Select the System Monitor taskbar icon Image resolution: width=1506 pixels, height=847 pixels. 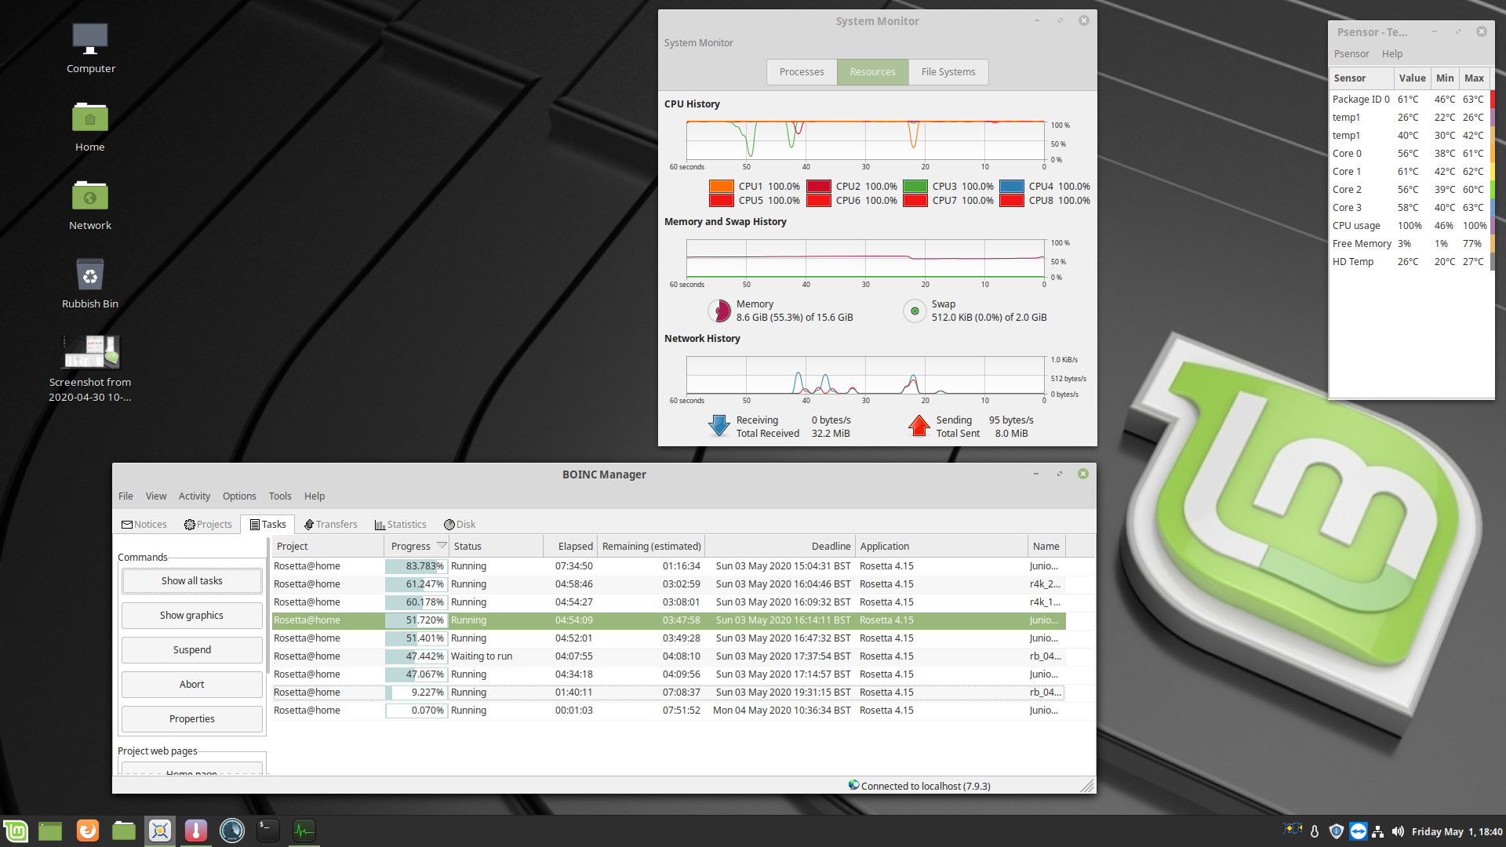pyautogui.click(x=304, y=831)
